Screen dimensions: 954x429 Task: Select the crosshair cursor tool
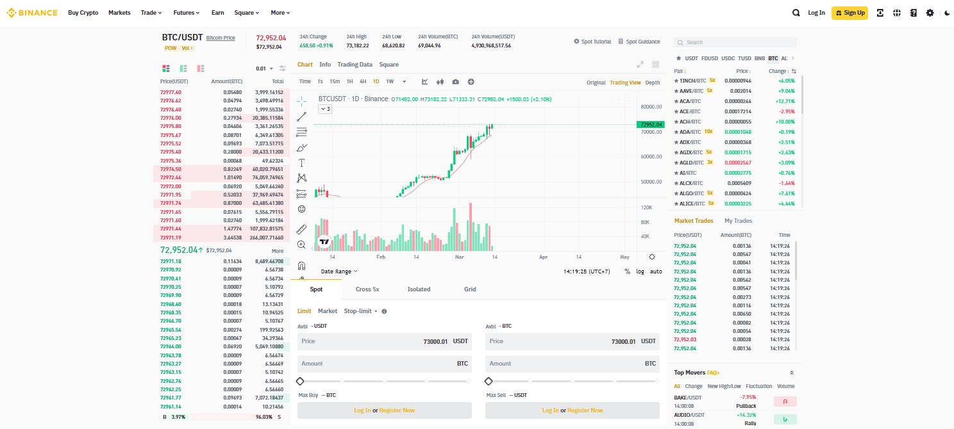tap(301, 101)
